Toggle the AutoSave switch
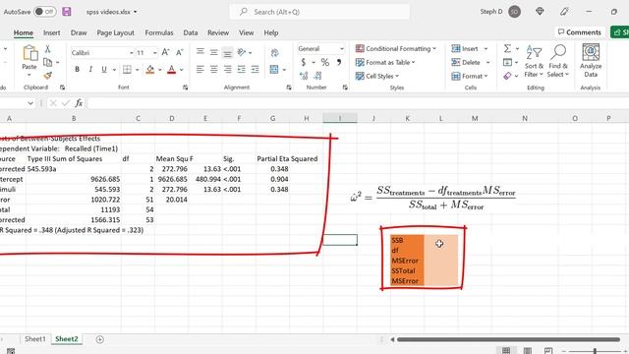629x354 pixels. [x=44, y=12]
